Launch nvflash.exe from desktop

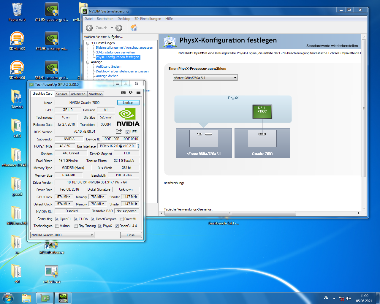[x=52, y=274]
